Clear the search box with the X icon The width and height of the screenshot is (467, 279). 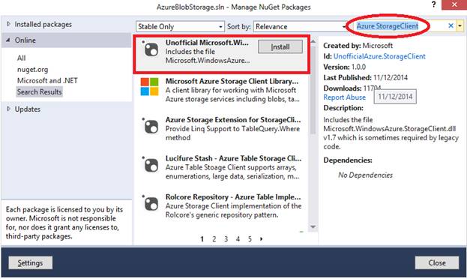[x=451, y=26]
